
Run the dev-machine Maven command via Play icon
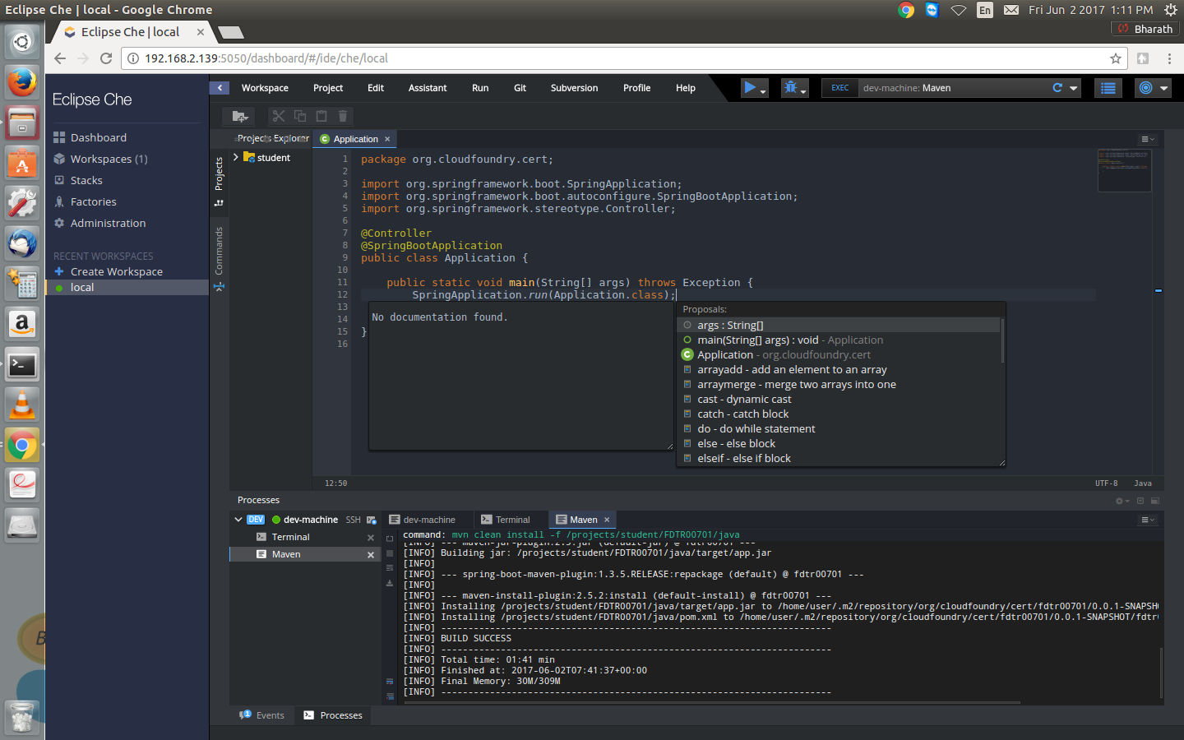[749, 88]
